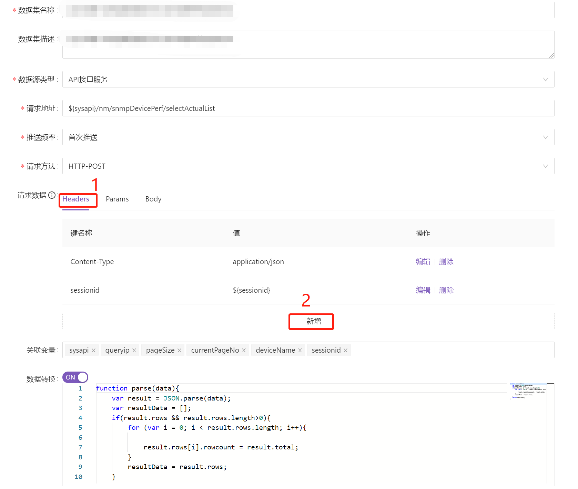Screen dimensions: 578x489
Task: Click 删除 for sessionid row
Action: (446, 290)
